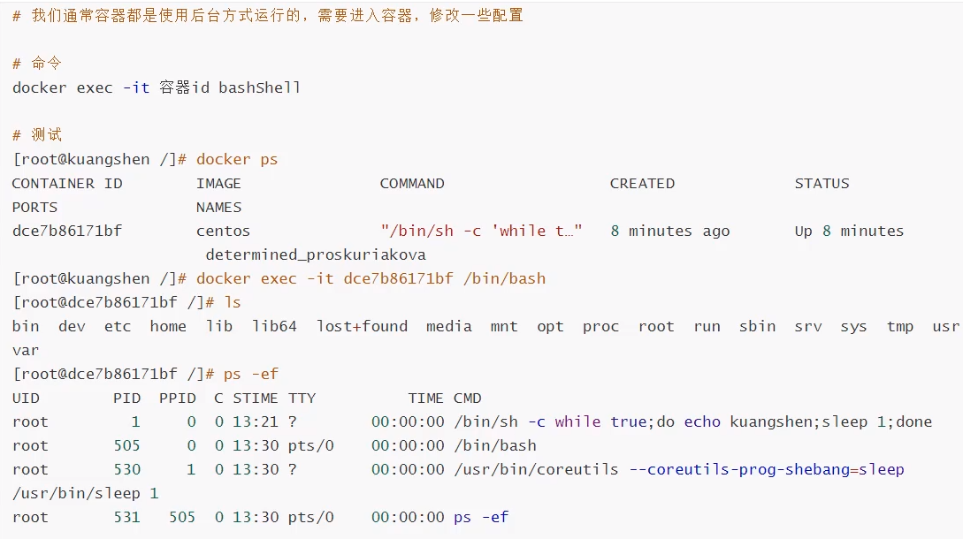963x539 pixels.
Task: Click the 'ls' command after the prompt
Action: coord(233,303)
